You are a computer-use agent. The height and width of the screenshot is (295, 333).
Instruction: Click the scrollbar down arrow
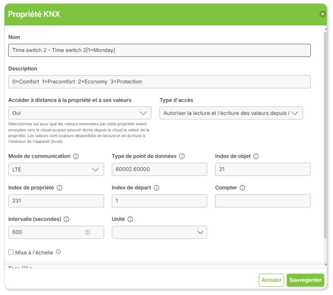click(x=326, y=264)
